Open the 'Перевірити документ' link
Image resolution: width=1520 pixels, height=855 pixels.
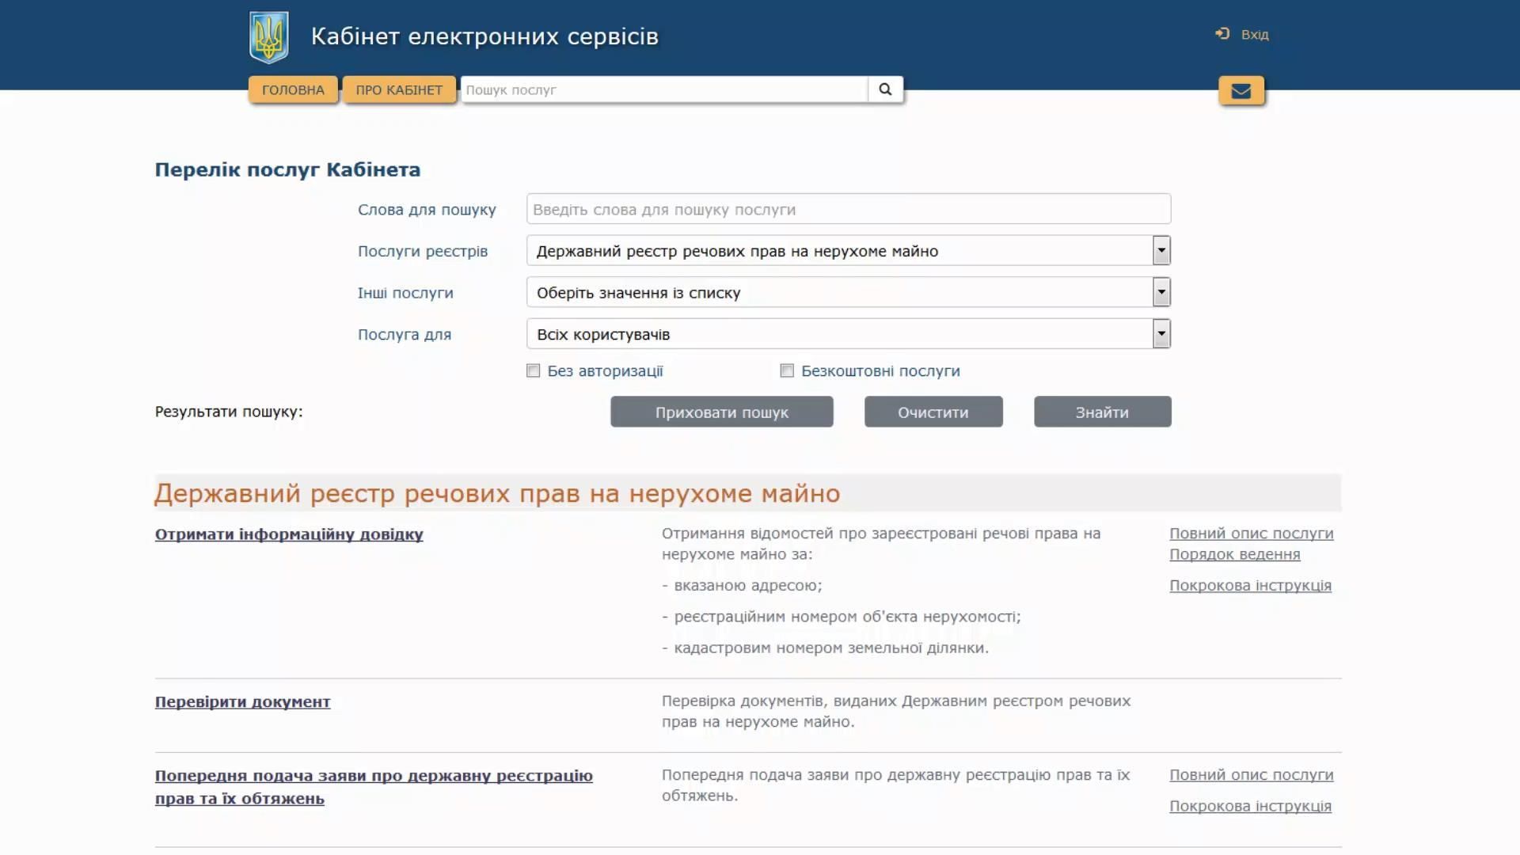tap(242, 702)
